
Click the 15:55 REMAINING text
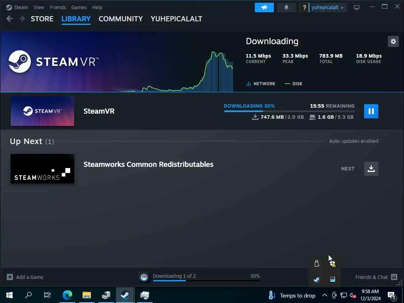tap(332, 106)
